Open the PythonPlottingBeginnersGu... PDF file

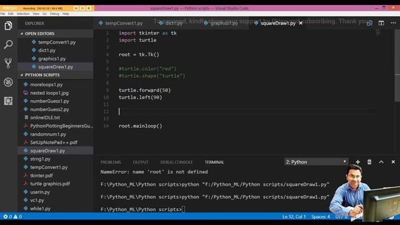(x=56, y=126)
